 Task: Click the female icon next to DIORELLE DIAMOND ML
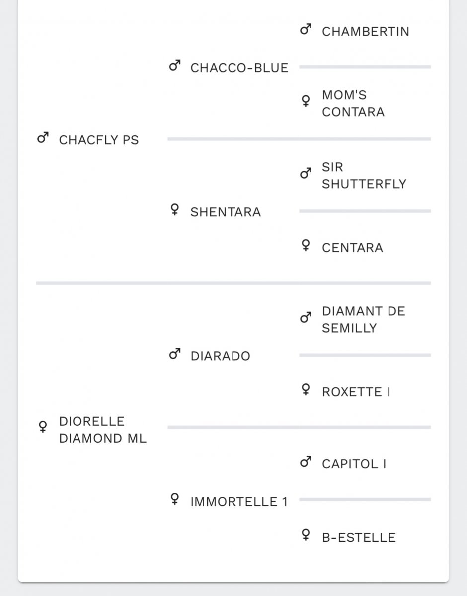coord(43,427)
